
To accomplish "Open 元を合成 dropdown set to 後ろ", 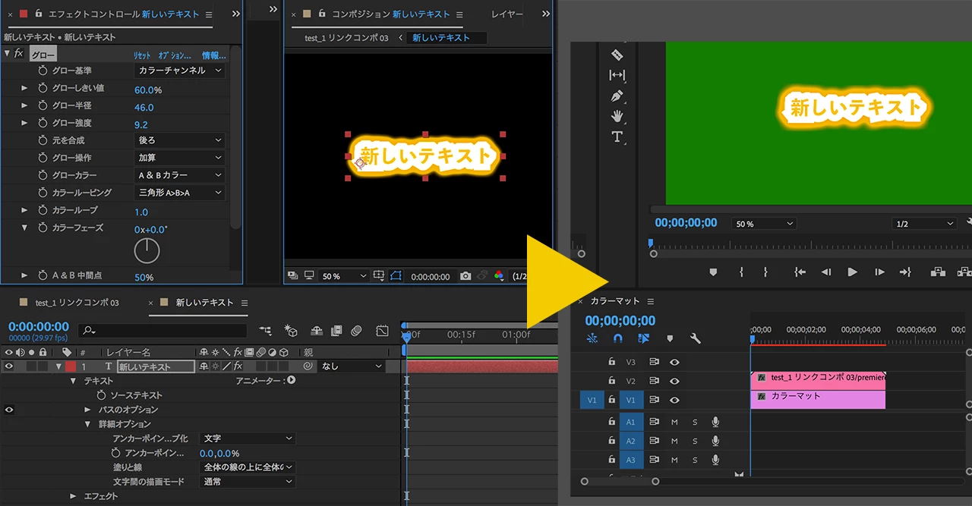I will click(180, 140).
